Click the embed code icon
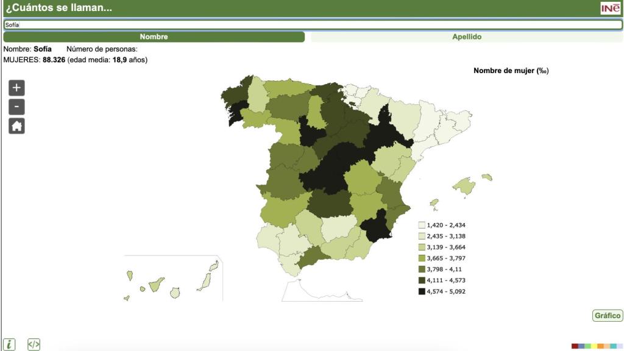 pyautogui.click(x=34, y=345)
